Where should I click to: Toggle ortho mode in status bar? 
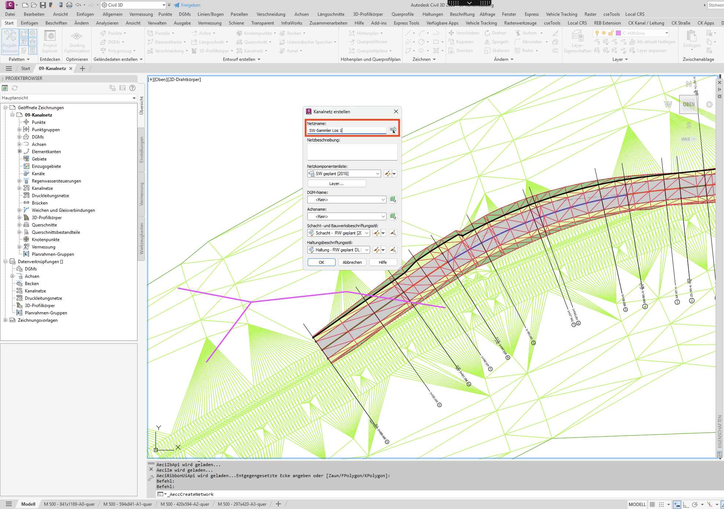[685, 504]
